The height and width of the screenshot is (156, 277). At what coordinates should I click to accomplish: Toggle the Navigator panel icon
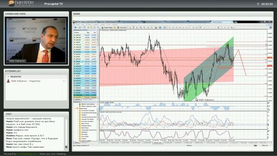coord(91,27)
